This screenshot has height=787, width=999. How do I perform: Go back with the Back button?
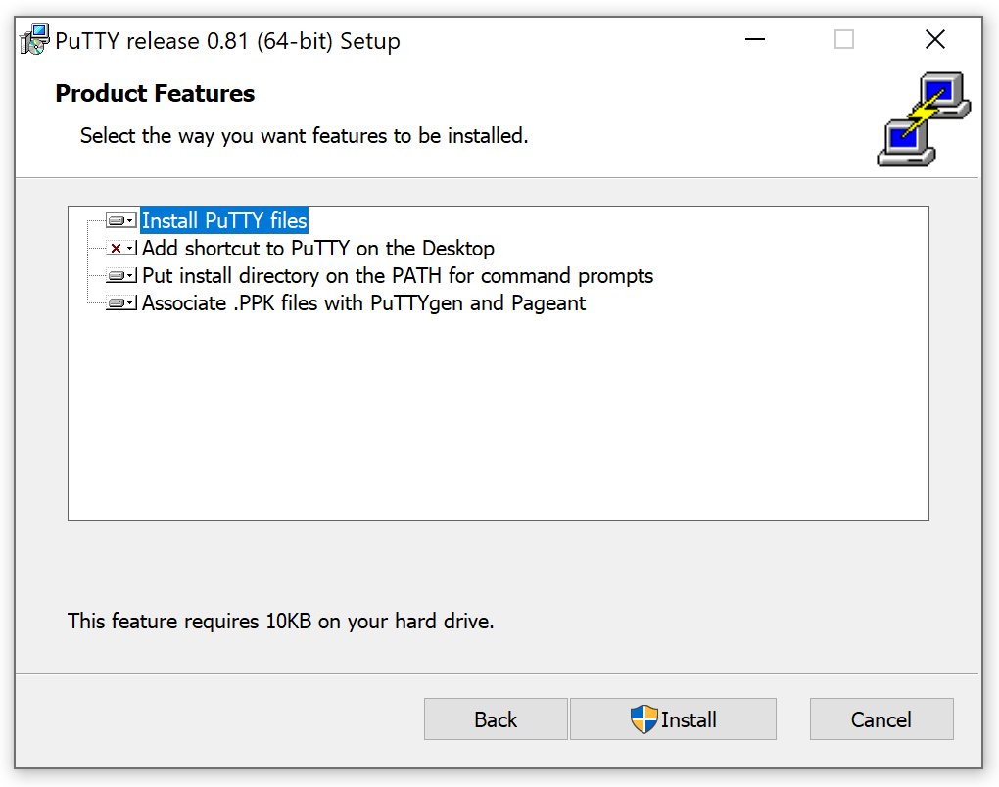[x=496, y=719]
